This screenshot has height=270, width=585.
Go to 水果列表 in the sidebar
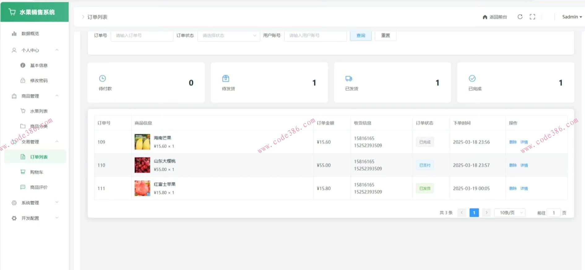[39, 111]
